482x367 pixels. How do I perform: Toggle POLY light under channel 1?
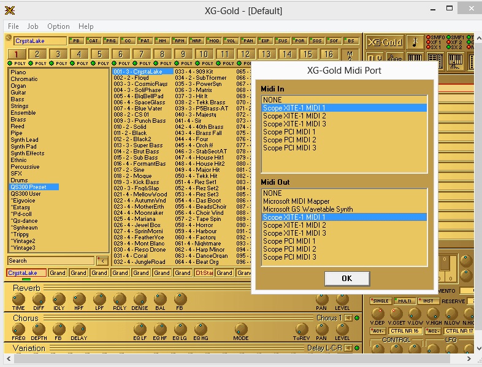coord(10,63)
